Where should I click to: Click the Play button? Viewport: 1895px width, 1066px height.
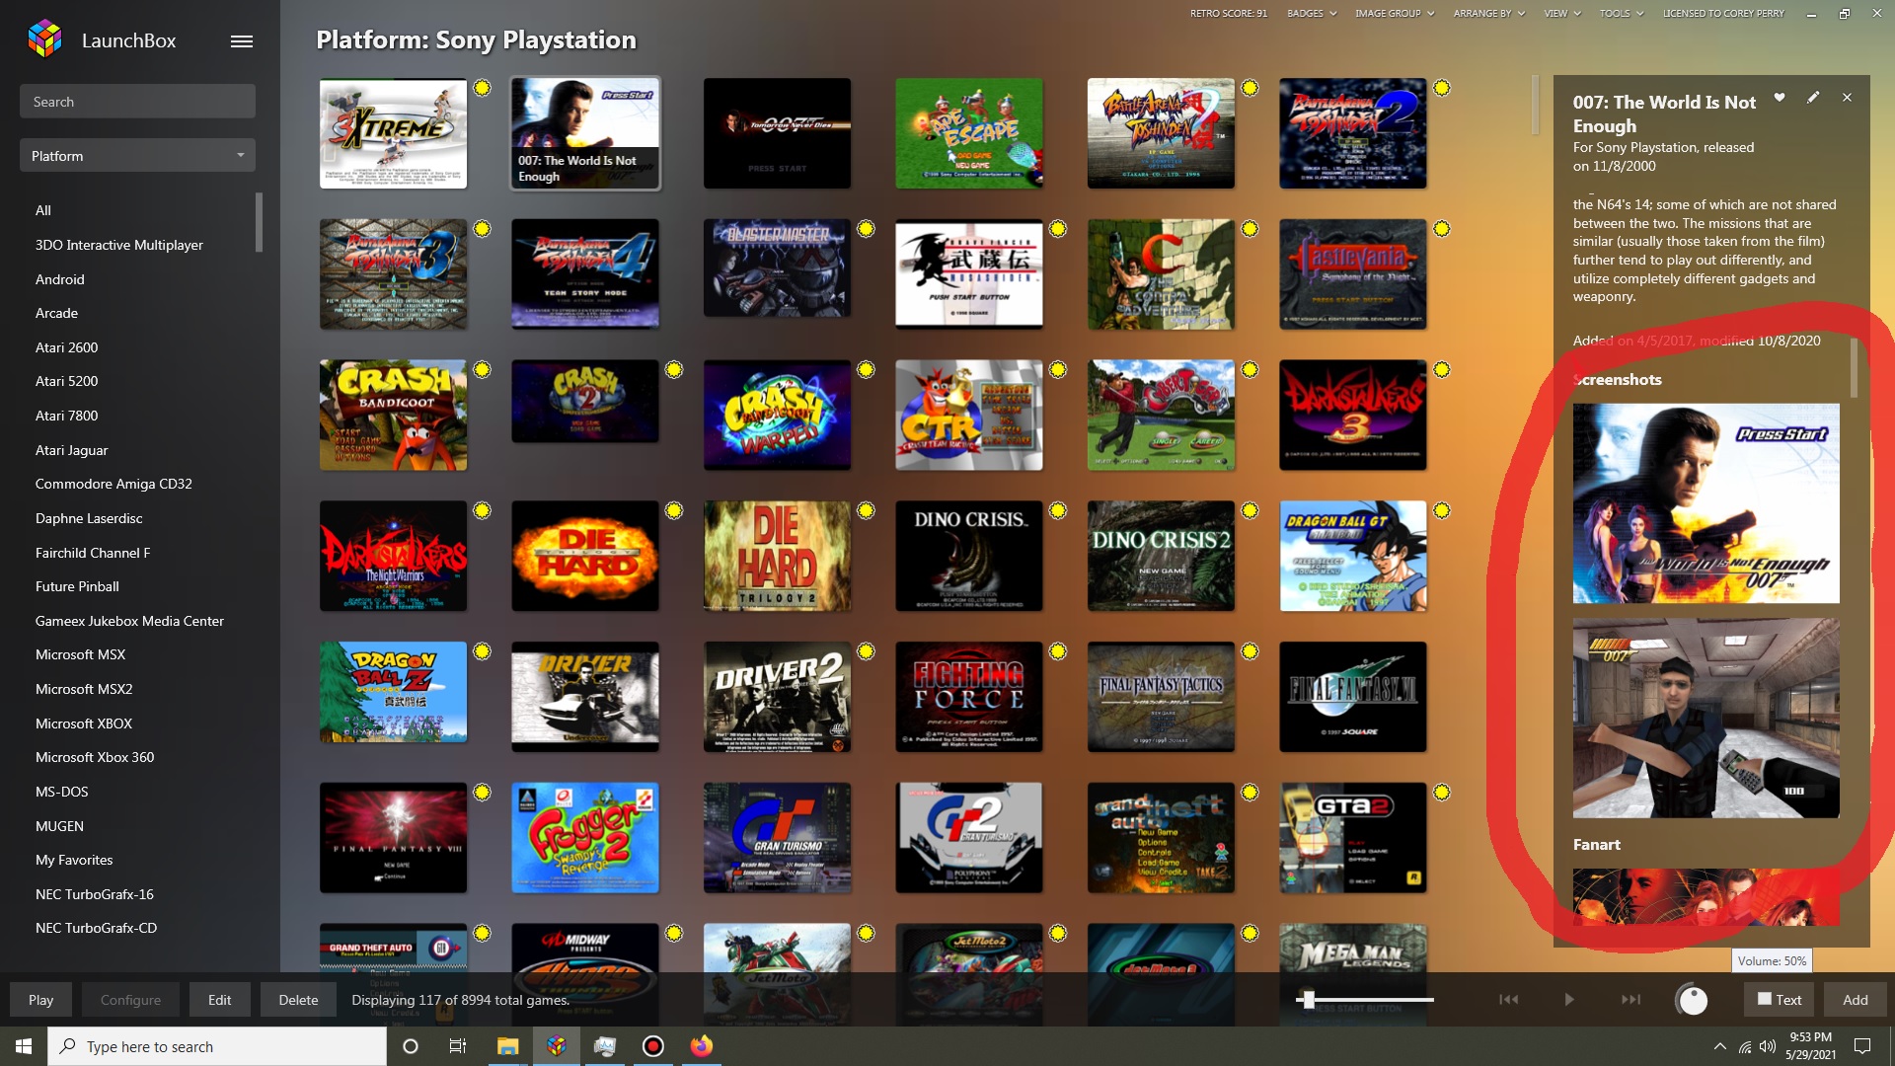click(x=40, y=1000)
